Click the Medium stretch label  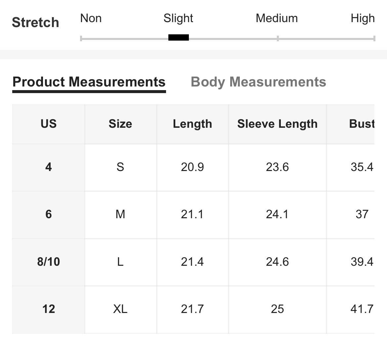tap(277, 18)
